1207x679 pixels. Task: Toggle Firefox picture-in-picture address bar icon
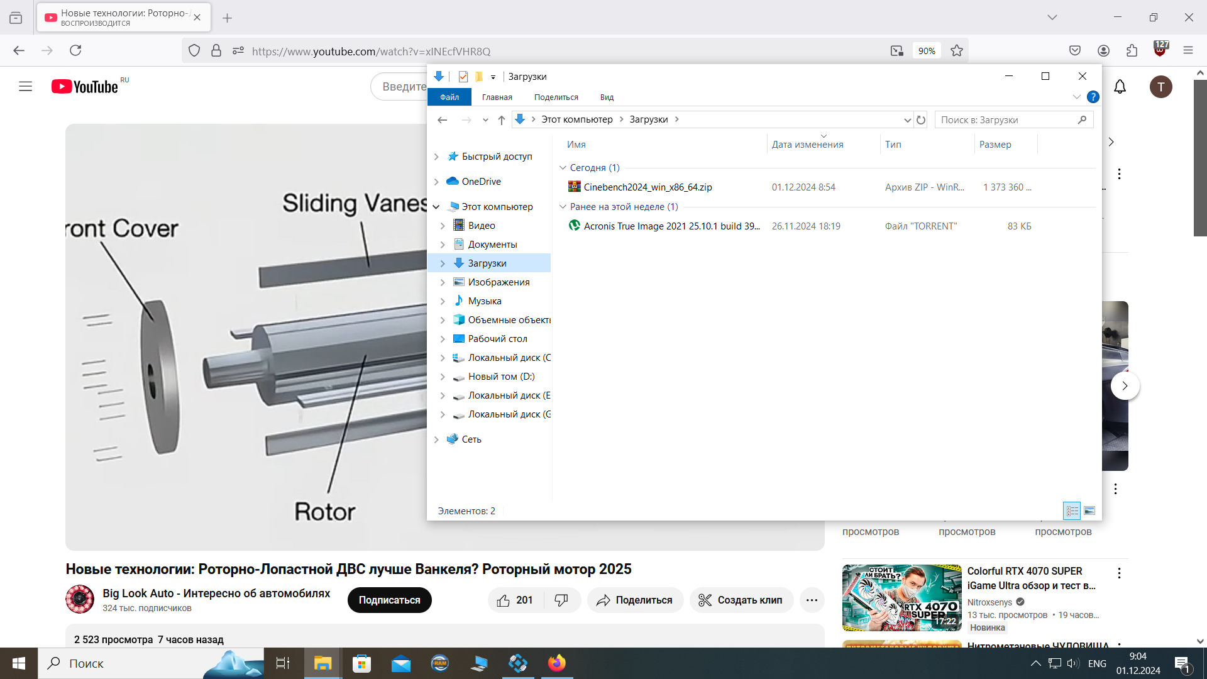point(896,51)
